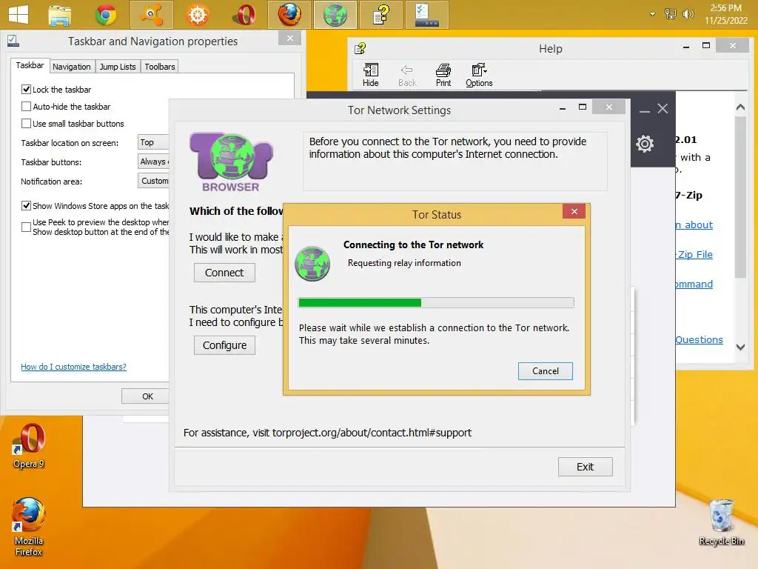Click the Configure button
The width and height of the screenshot is (758, 569).
pos(224,345)
